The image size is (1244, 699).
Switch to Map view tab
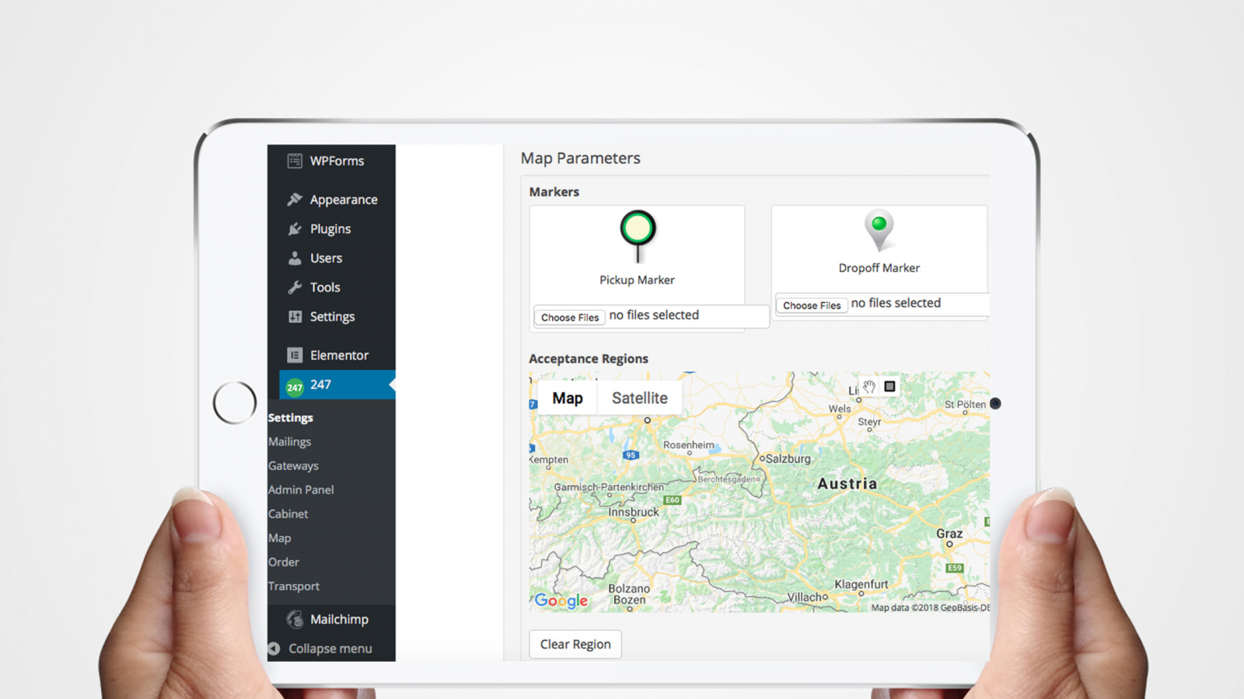(568, 398)
